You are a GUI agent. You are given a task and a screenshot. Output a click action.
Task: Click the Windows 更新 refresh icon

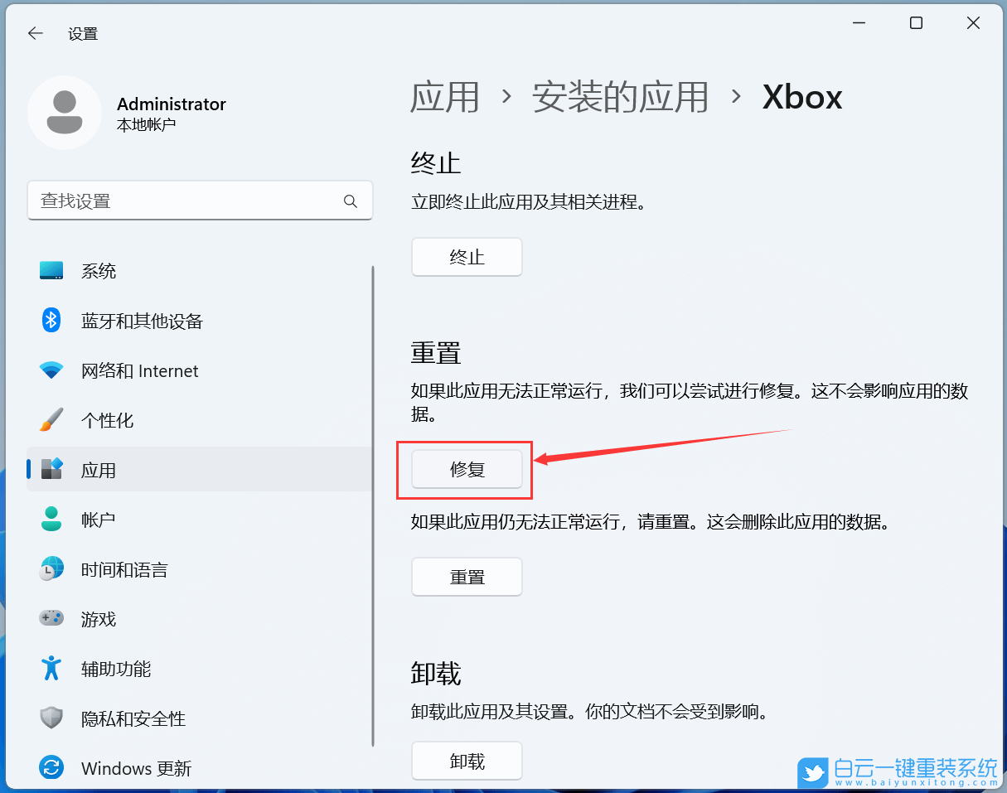[x=51, y=768]
